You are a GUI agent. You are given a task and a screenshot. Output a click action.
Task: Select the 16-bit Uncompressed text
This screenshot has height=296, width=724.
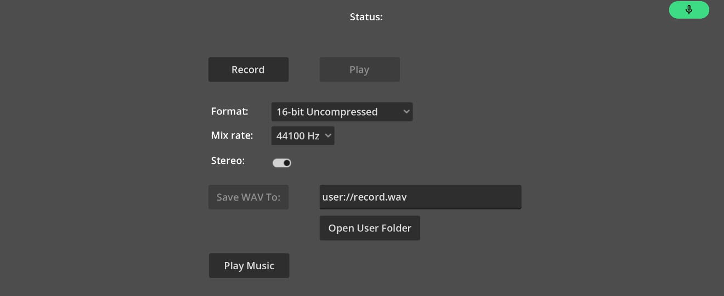point(327,112)
